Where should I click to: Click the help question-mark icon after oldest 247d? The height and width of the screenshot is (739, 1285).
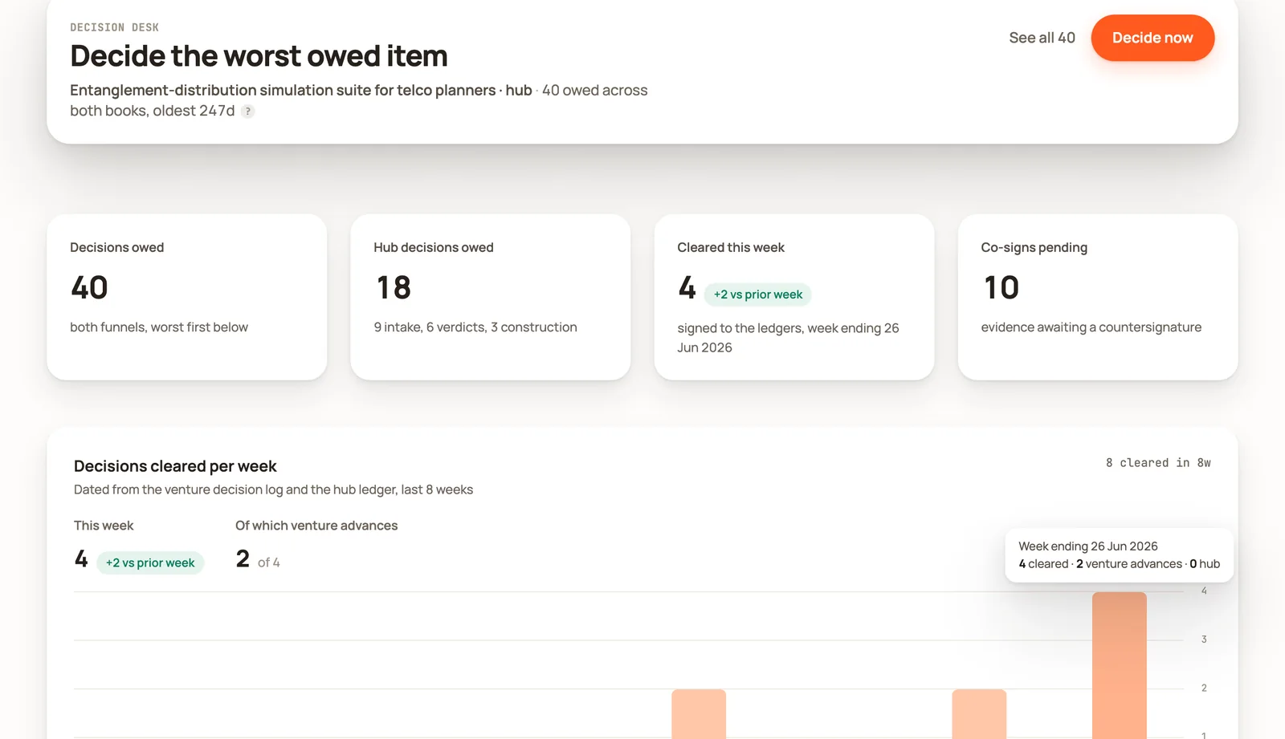[248, 112]
